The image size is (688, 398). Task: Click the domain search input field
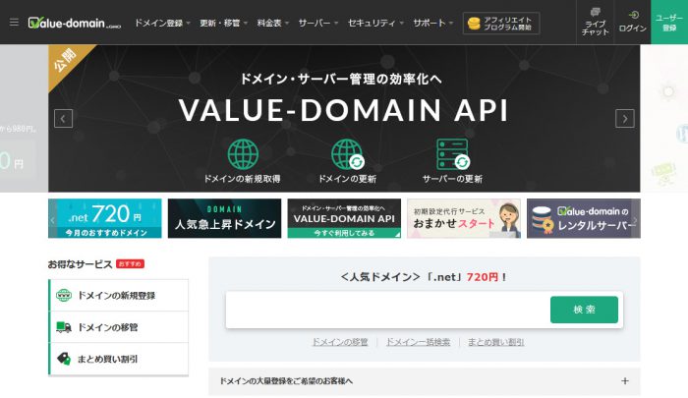click(387, 310)
